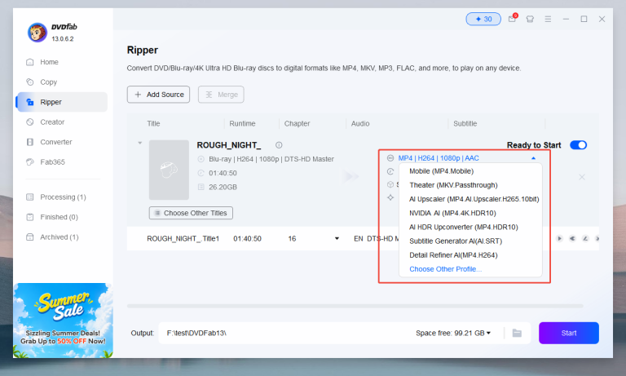View the Processing (1) task list

pos(63,197)
